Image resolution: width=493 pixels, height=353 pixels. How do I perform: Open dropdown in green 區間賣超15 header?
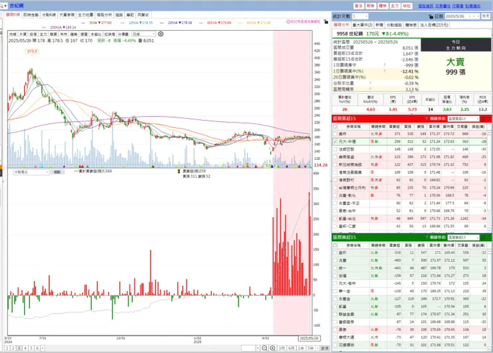tap(463, 237)
